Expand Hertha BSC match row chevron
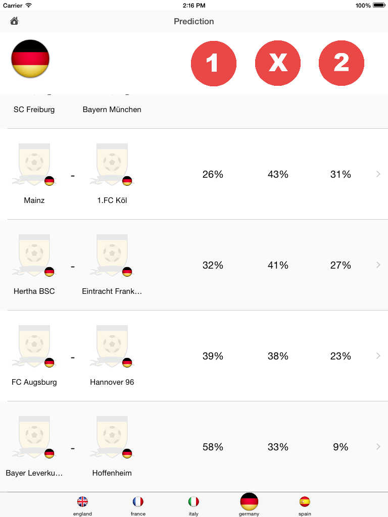388x517 pixels. click(378, 265)
